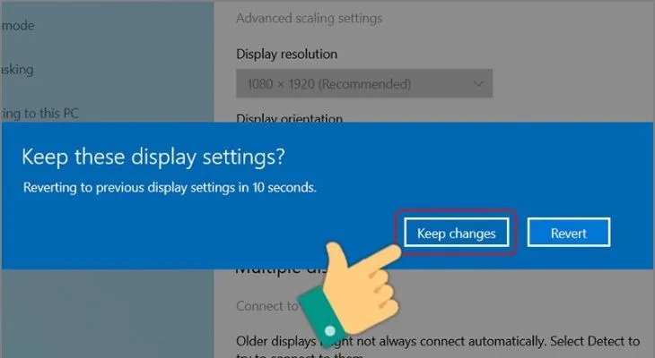Select the Tablet mode sidebar item

[18, 25]
